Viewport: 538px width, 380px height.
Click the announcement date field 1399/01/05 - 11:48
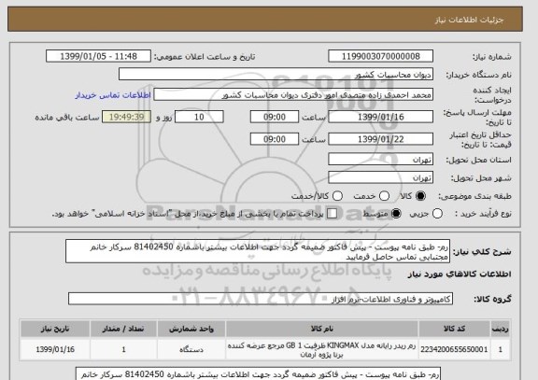coord(98,56)
